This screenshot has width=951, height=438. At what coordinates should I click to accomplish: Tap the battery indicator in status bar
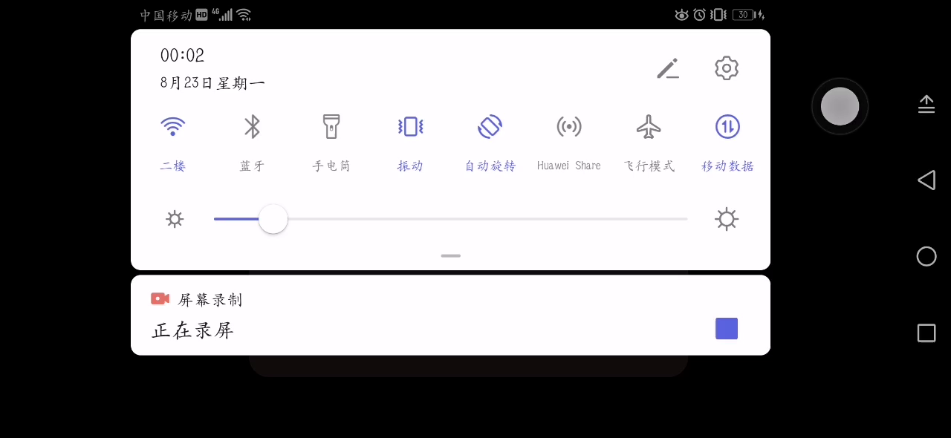[748, 15]
